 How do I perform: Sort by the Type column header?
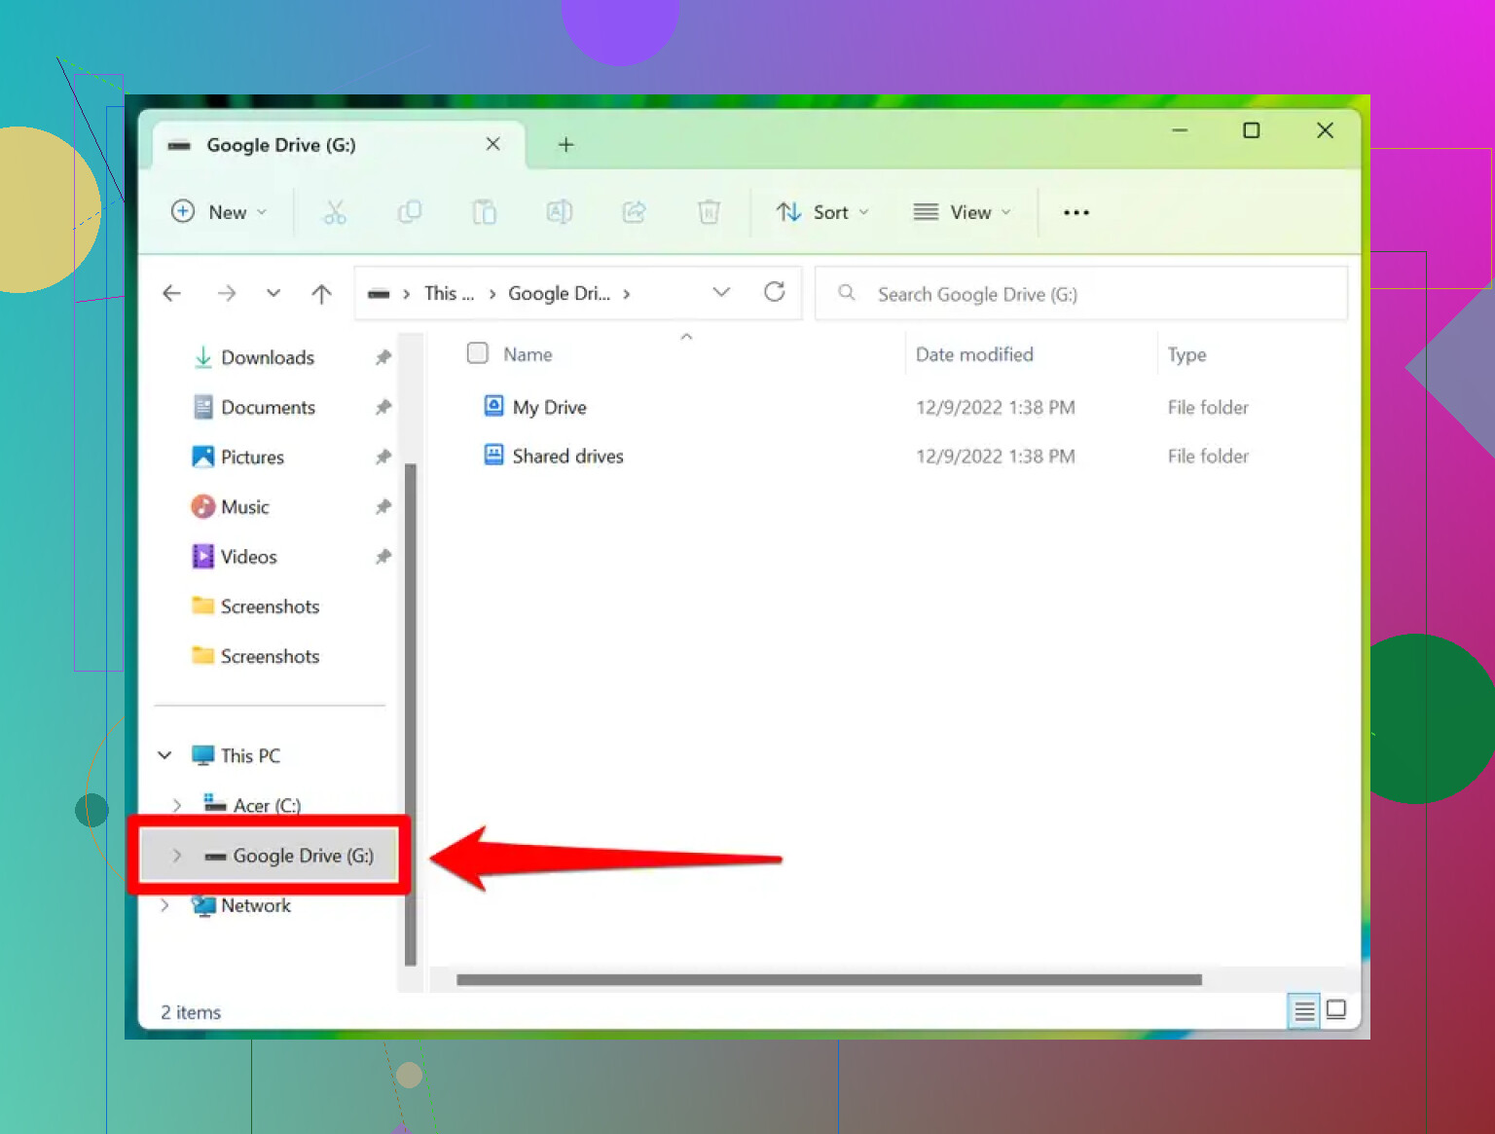tap(1186, 354)
